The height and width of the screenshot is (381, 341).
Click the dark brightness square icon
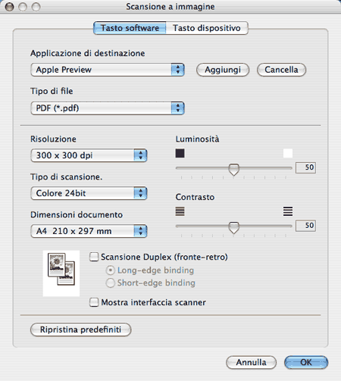point(180,153)
